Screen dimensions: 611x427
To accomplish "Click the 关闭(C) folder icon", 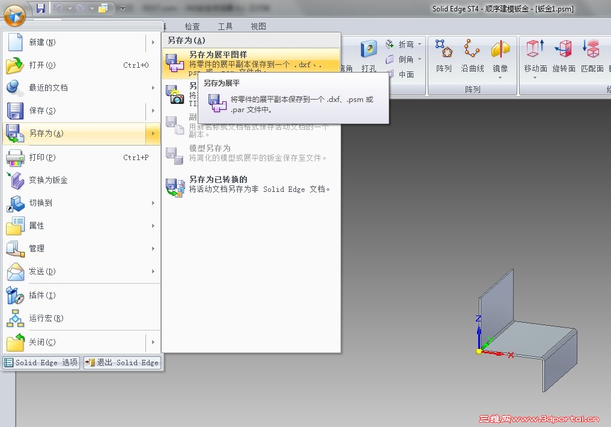I will tap(15, 342).
